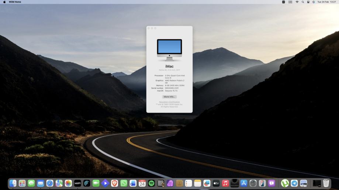Click Spotlight search magnifier icon
Image resolution: width=339 pixels, height=190 pixels.
pyautogui.click(x=302, y=2)
